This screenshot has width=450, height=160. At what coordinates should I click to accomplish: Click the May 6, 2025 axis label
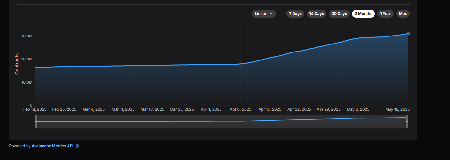358,109
